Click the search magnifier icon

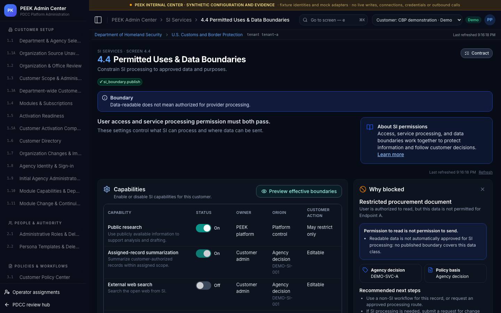click(305, 20)
